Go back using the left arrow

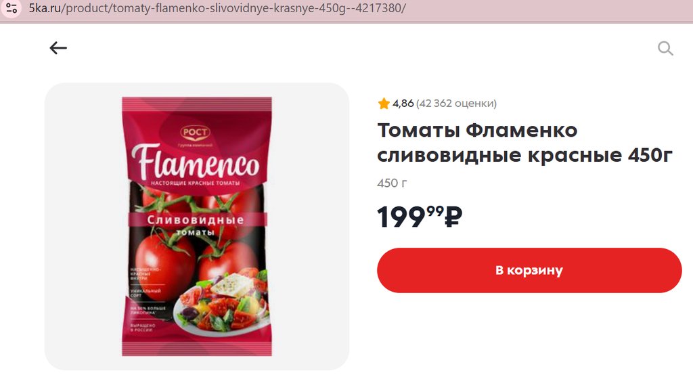pyautogui.click(x=58, y=48)
